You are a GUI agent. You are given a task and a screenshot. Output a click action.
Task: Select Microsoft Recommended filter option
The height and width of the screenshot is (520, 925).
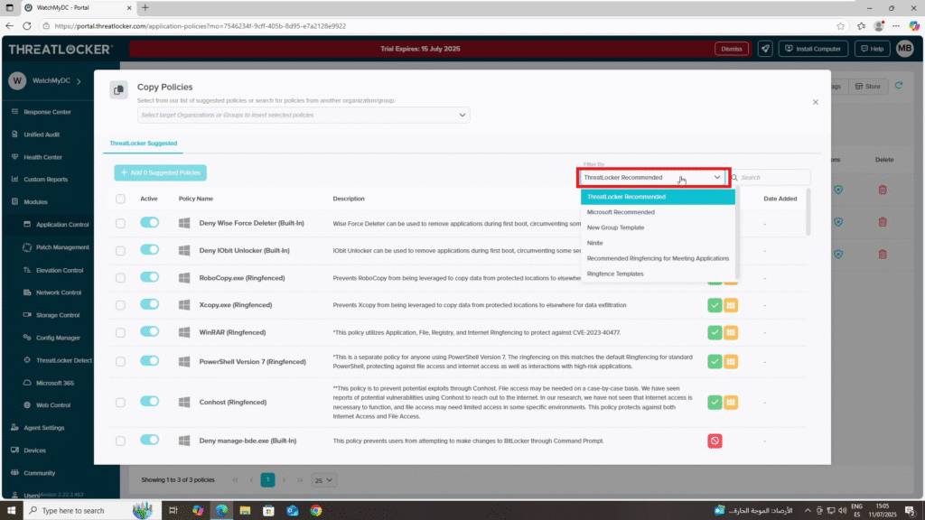658,212
